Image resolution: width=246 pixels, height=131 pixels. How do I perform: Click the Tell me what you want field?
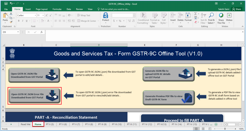[x=113, y=9]
